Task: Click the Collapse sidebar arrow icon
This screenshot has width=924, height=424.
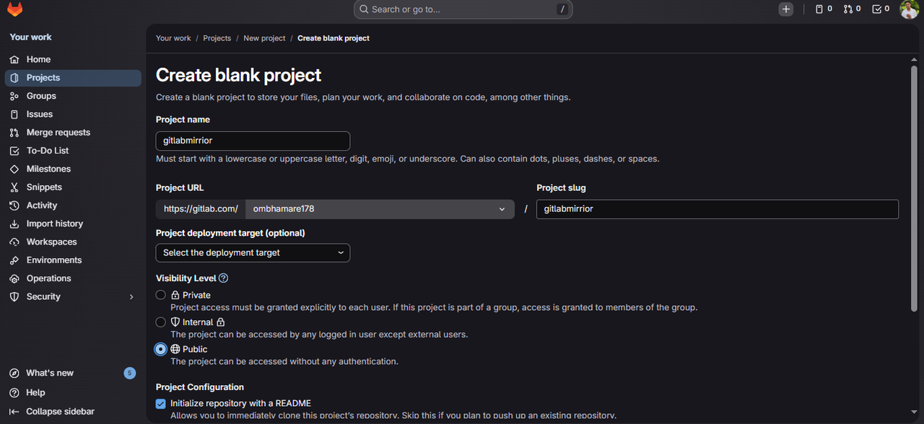Action: coord(14,412)
